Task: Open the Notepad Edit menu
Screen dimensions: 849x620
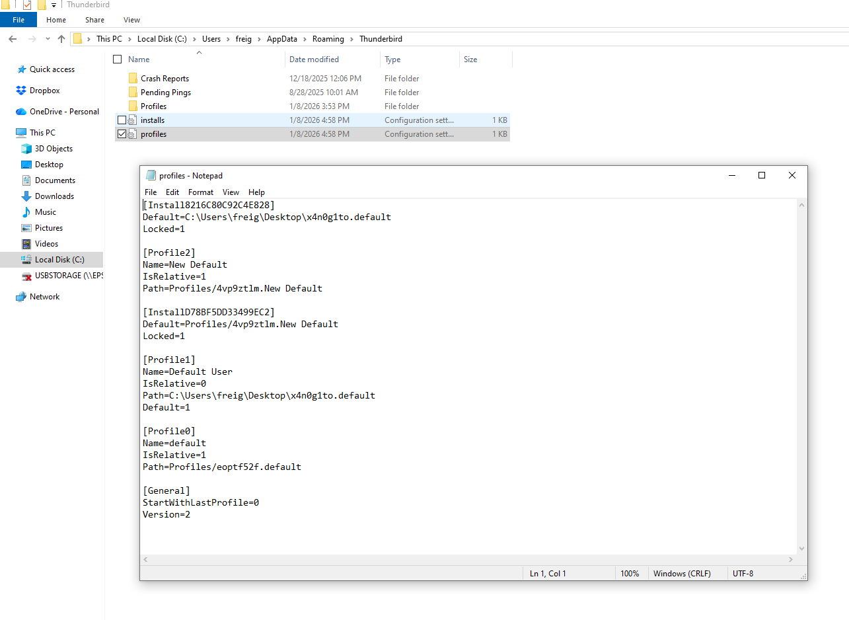Action: pyautogui.click(x=172, y=192)
